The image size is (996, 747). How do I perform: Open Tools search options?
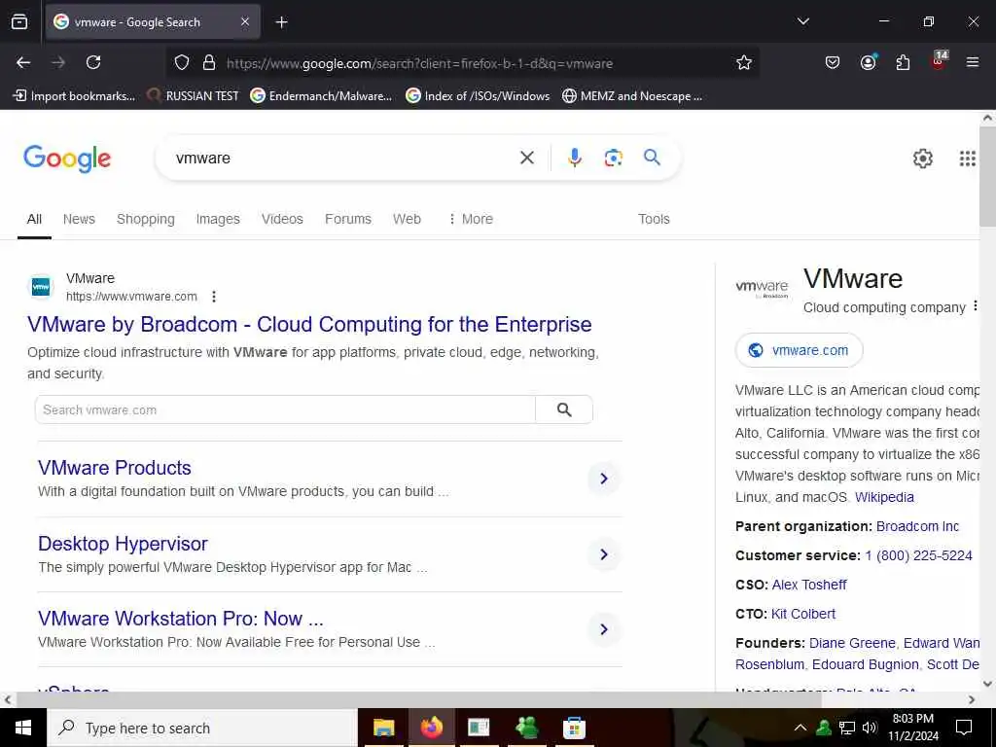pos(654,219)
